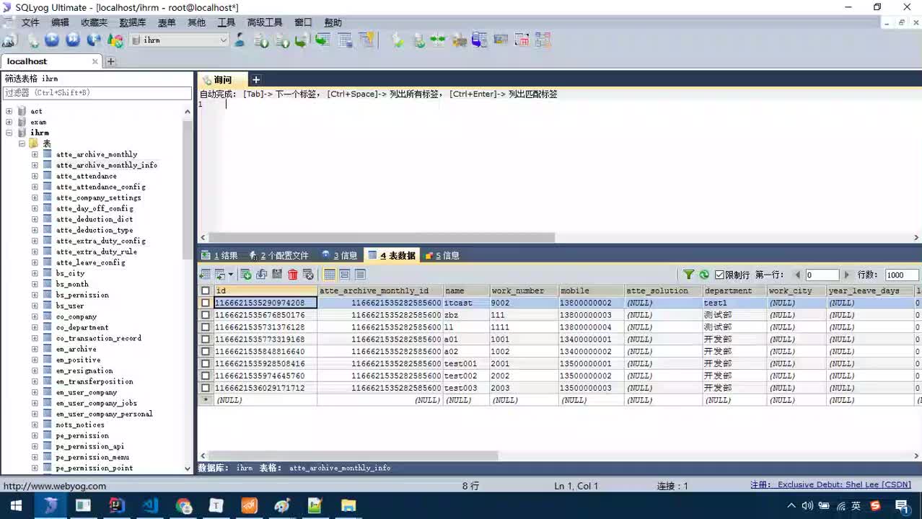
Task: Click the save changes disk icon
Action: click(x=277, y=275)
